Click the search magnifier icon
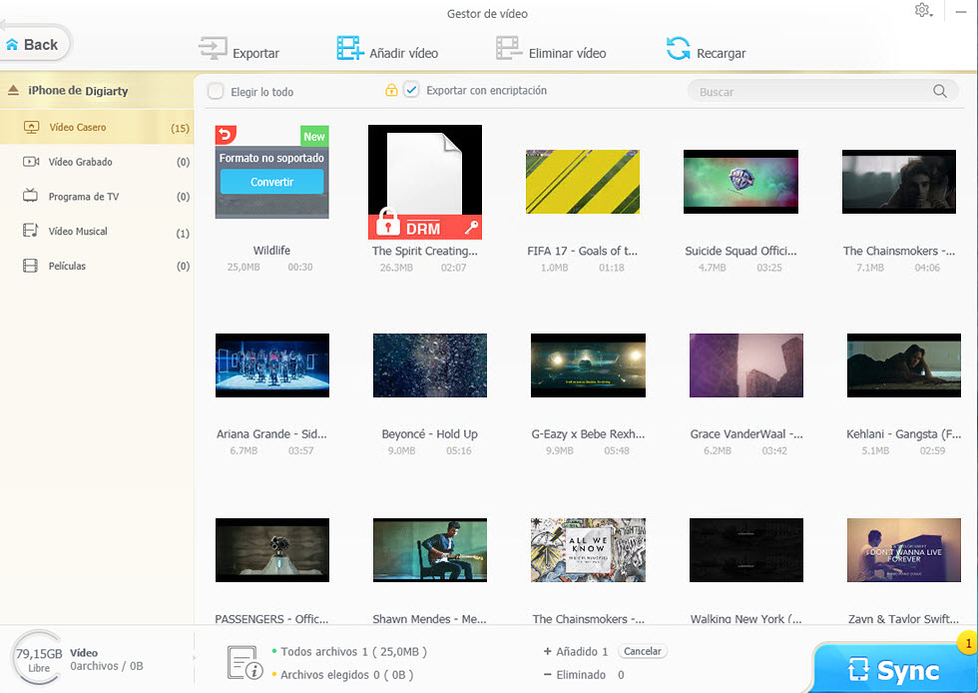The width and height of the screenshot is (978, 693). click(x=940, y=91)
